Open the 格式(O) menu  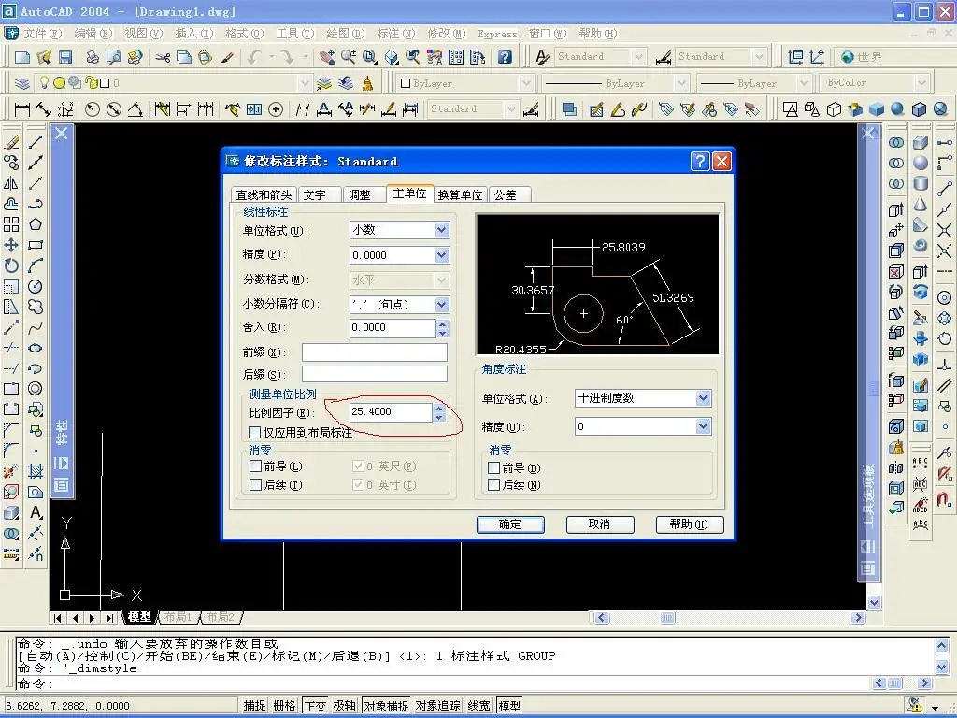coord(244,34)
